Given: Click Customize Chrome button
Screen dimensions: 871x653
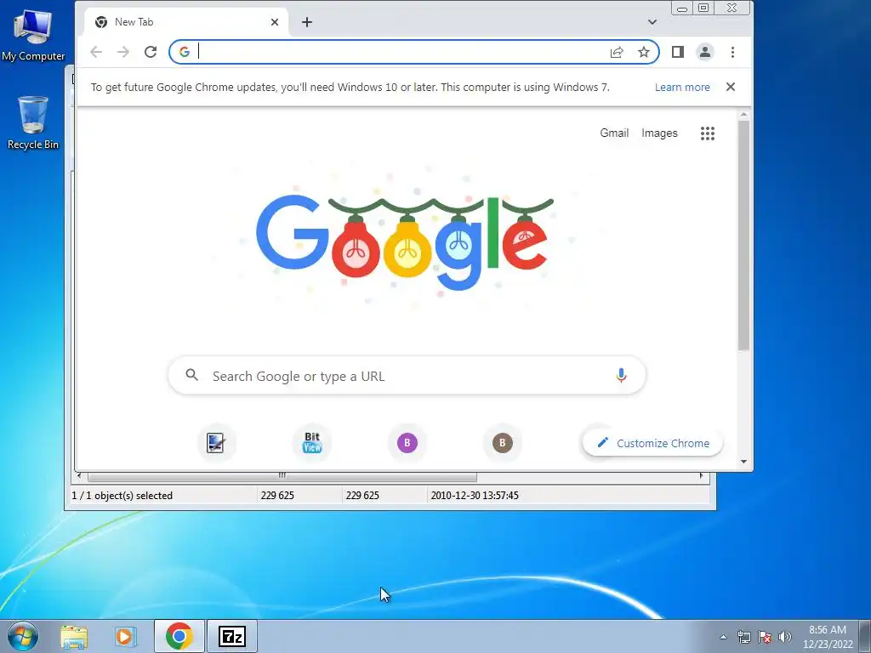Looking at the screenshot, I should pyautogui.click(x=652, y=443).
